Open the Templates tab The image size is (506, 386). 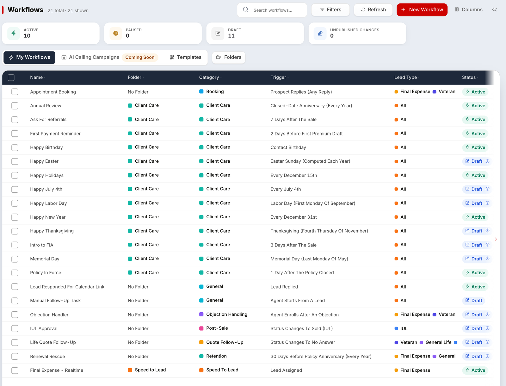point(186,57)
